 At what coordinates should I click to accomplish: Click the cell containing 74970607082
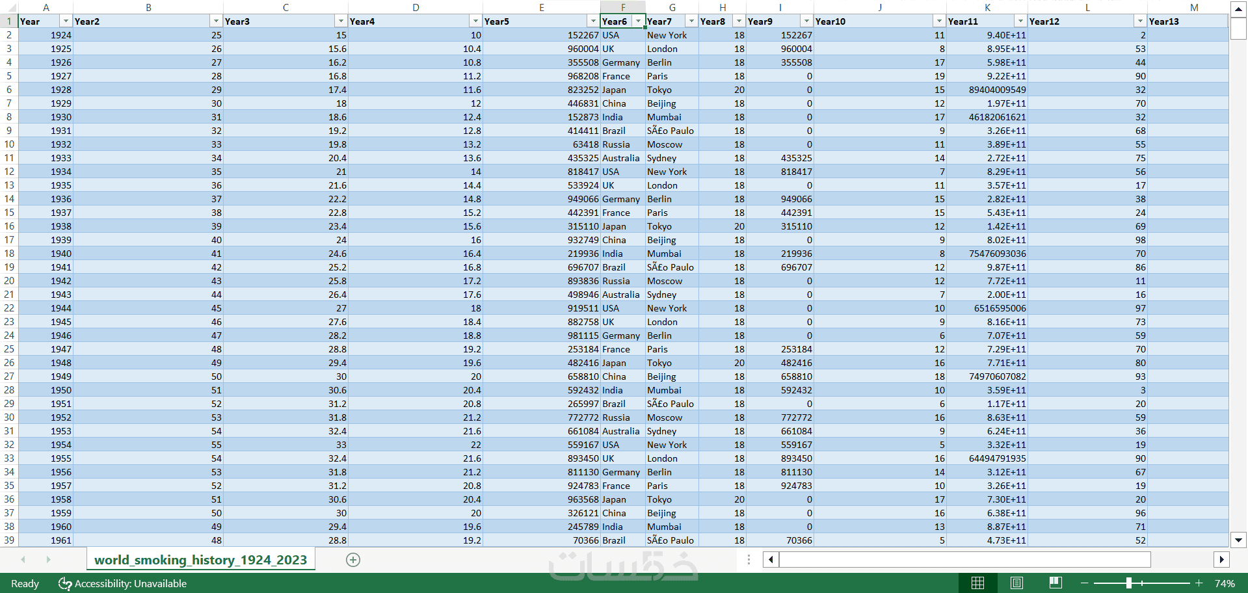987,376
